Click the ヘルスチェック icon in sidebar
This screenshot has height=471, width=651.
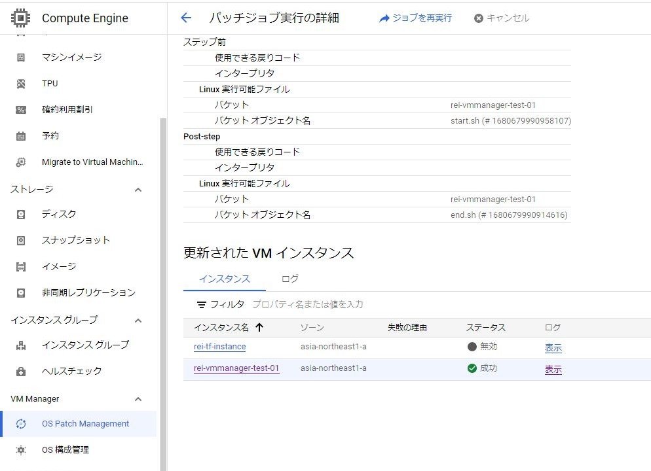(21, 371)
